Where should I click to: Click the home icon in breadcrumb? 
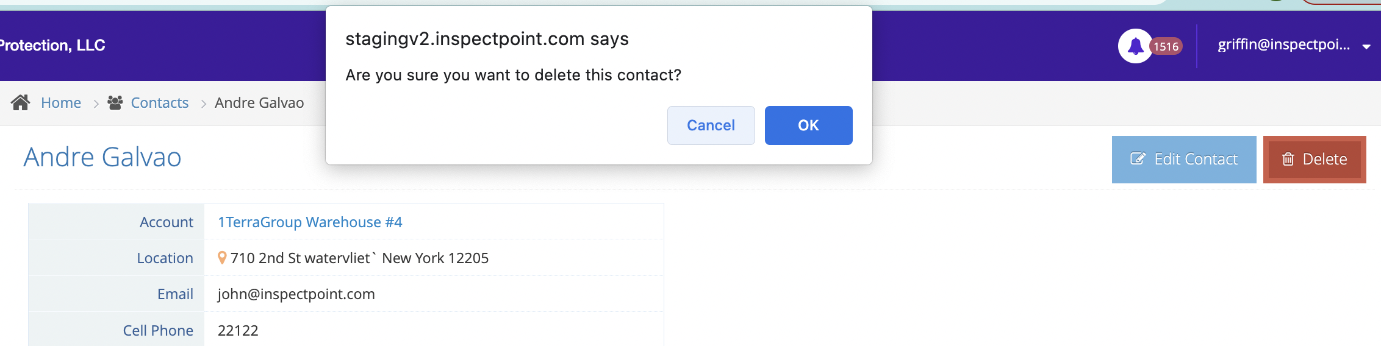[21, 102]
